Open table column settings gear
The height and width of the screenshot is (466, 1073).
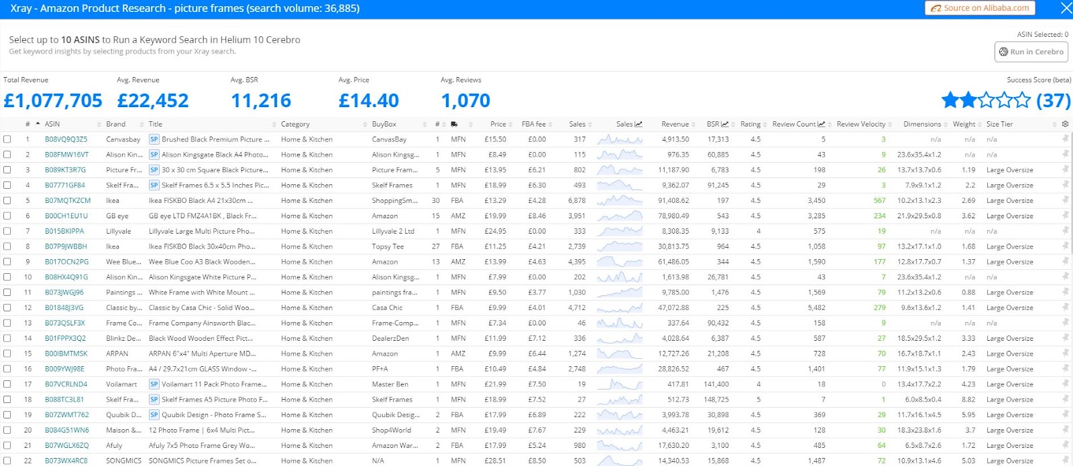[1065, 124]
